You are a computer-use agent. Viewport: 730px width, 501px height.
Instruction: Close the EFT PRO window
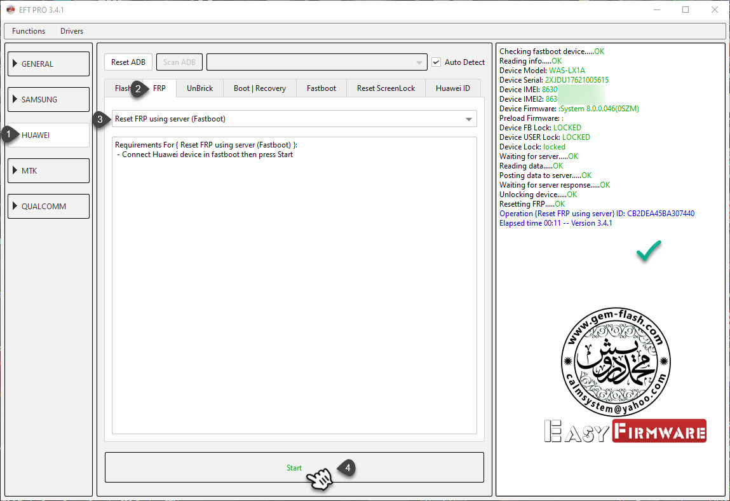[x=715, y=10]
